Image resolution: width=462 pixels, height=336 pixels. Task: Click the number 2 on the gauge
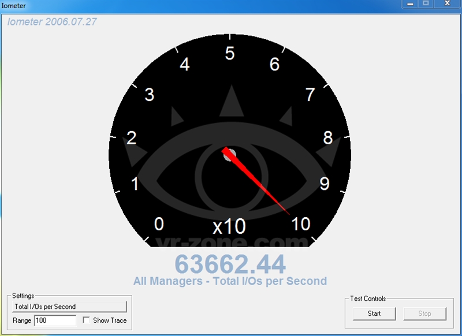[132, 138]
